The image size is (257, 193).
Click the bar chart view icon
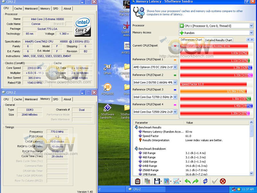[166, 181]
